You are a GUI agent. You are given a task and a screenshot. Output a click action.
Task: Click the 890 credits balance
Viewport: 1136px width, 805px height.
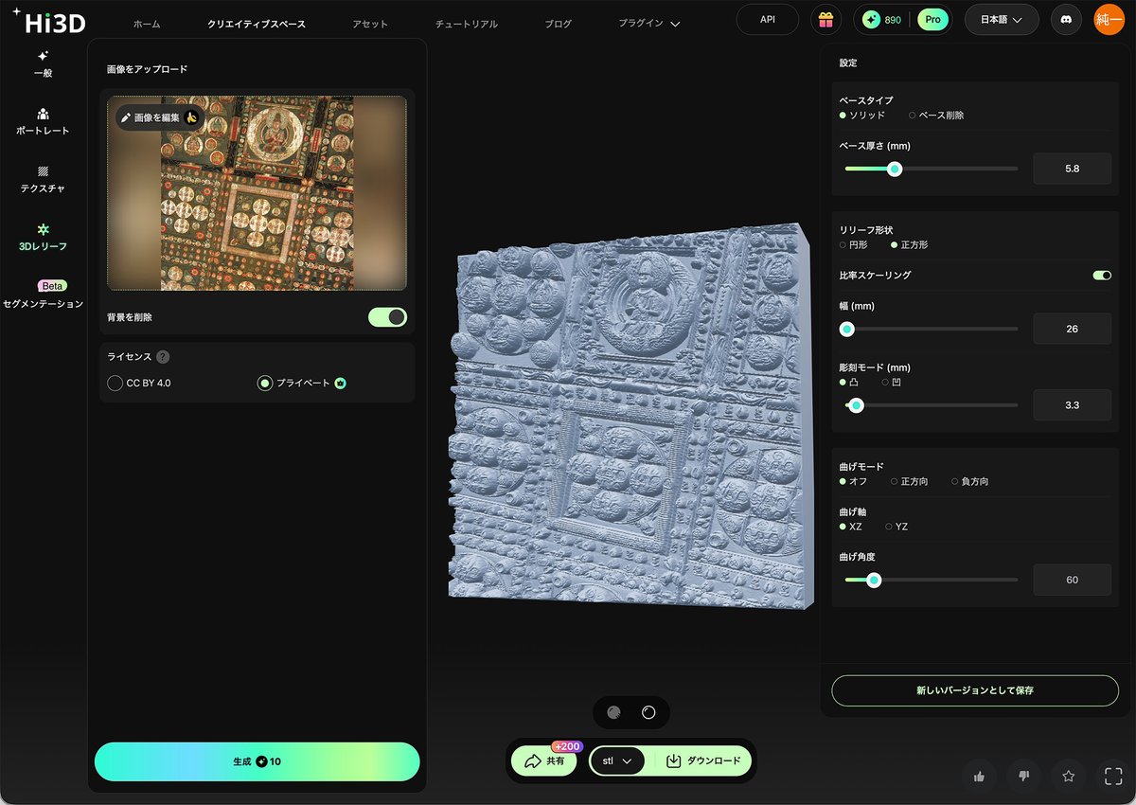point(883,20)
